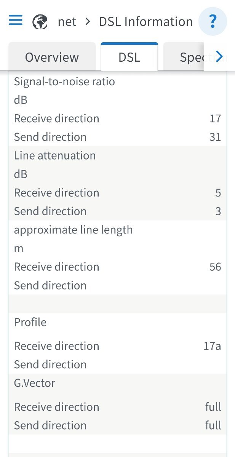Click the Line attenuation row label
Viewport: 235px width, 457px height.
pos(55,156)
